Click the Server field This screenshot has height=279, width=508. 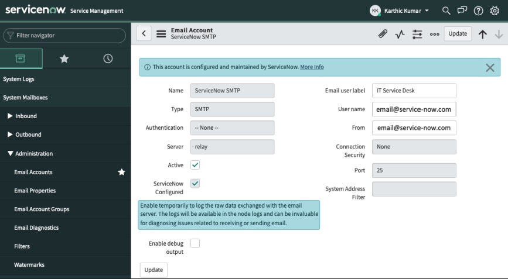232,147
